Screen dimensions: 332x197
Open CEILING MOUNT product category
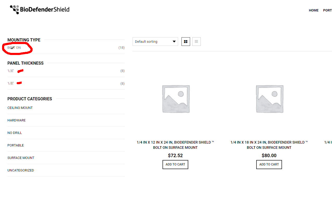pyautogui.click(x=20, y=108)
